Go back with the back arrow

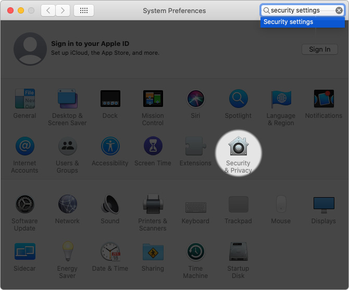coord(48,10)
